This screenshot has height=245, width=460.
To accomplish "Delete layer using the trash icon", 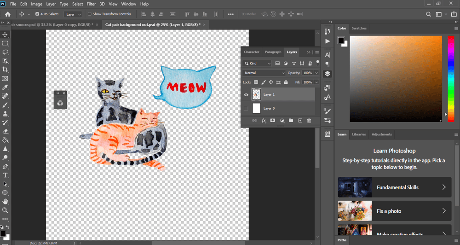I will 309,121.
